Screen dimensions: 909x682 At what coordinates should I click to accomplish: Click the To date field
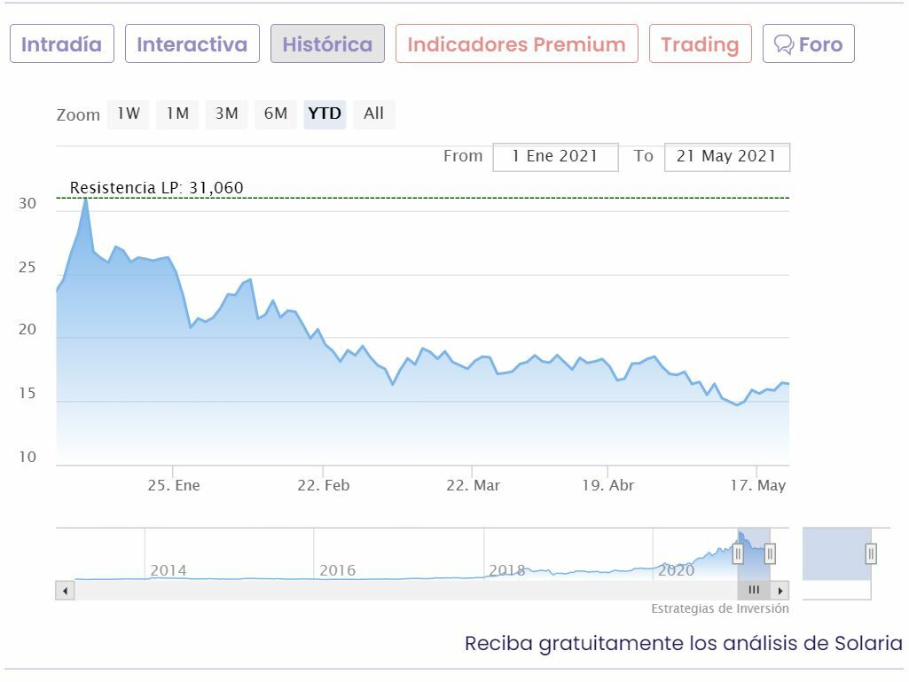(x=726, y=157)
